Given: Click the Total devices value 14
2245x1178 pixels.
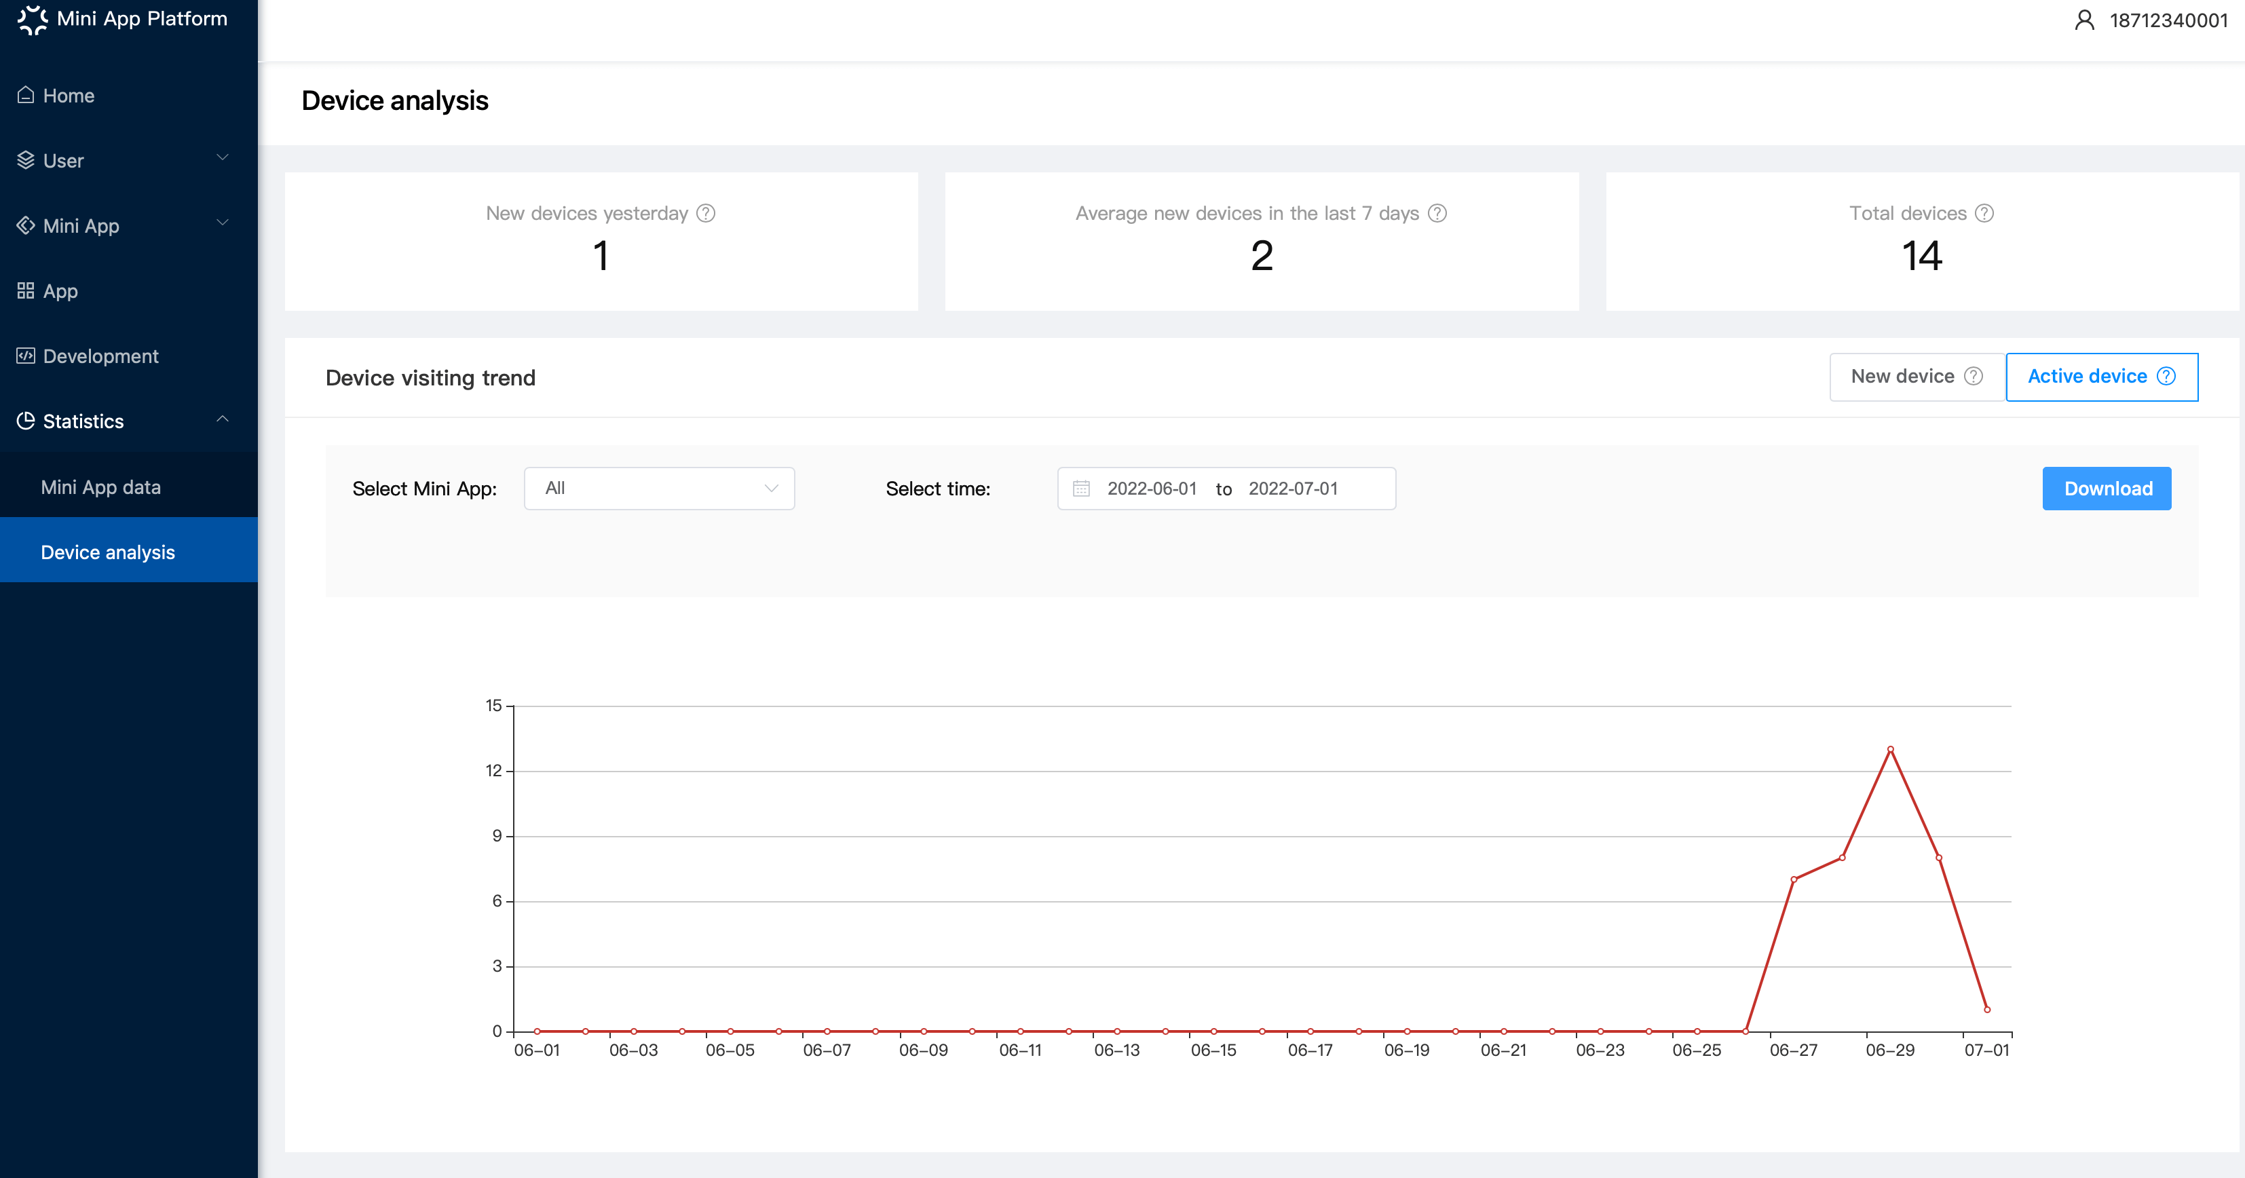Looking at the screenshot, I should (1922, 256).
